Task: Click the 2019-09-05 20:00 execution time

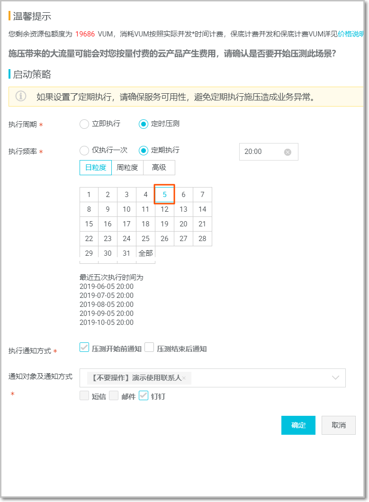Action: (x=107, y=314)
